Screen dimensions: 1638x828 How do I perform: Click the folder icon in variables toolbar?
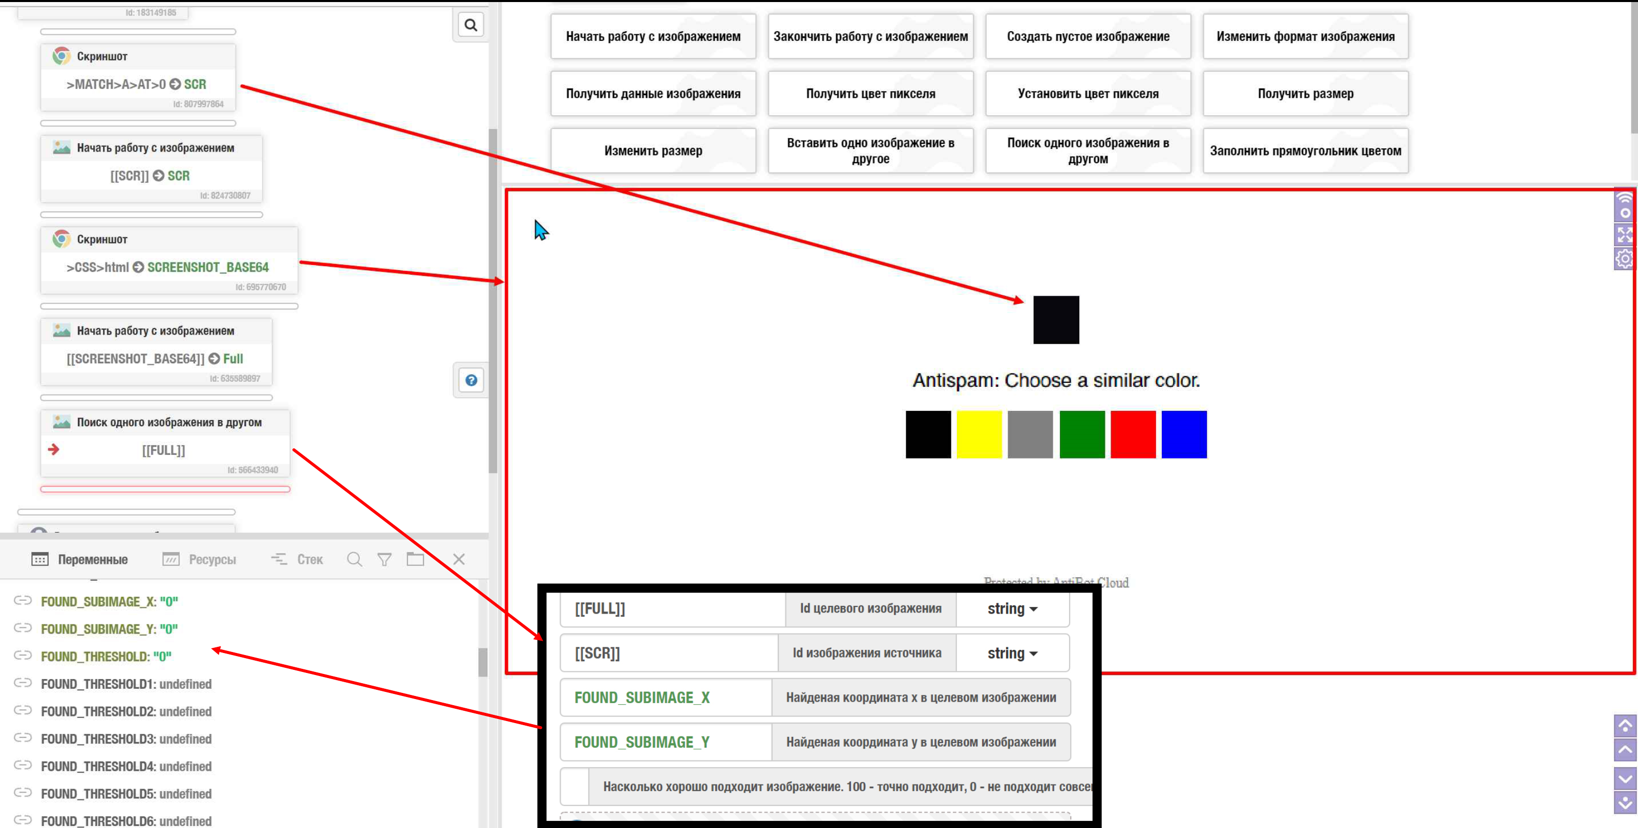point(415,559)
